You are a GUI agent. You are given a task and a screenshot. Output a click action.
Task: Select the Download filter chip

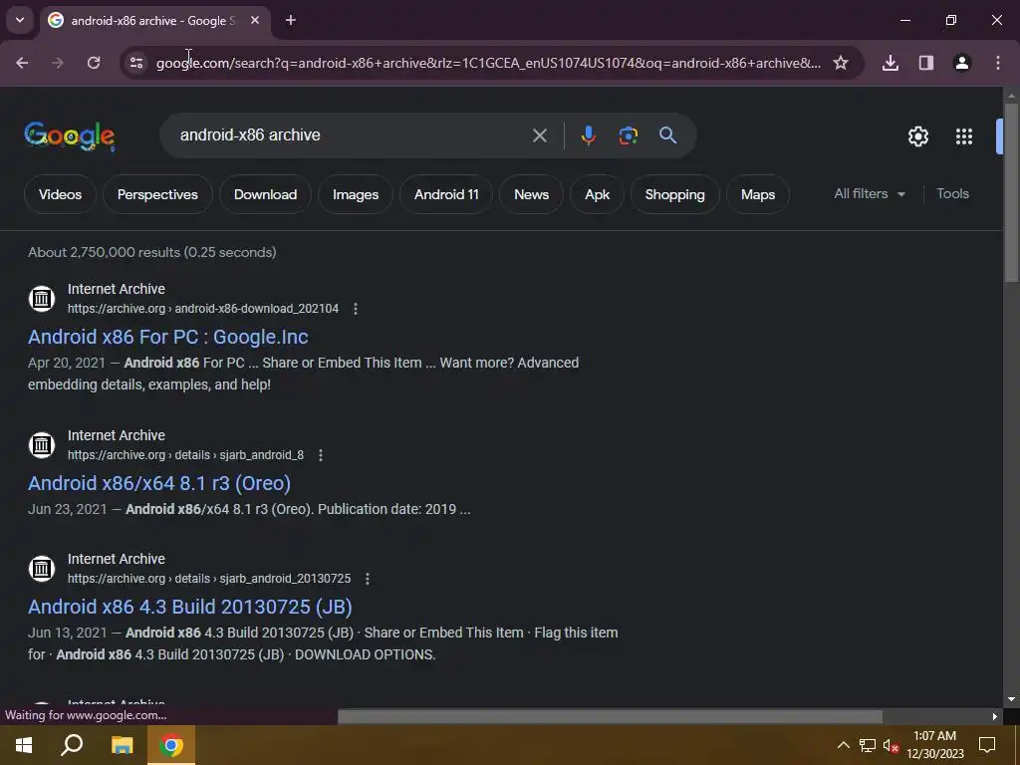pyautogui.click(x=265, y=194)
